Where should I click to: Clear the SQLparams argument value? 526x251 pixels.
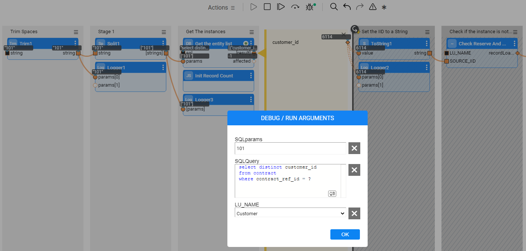[x=354, y=148]
